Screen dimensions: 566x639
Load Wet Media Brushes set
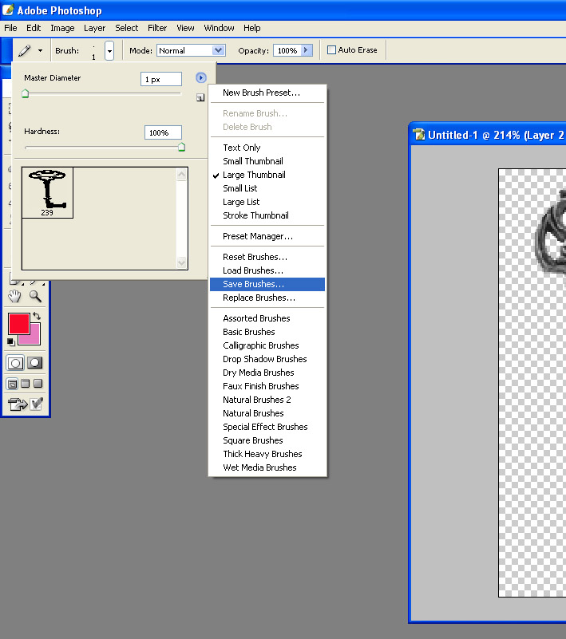coord(267,467)
